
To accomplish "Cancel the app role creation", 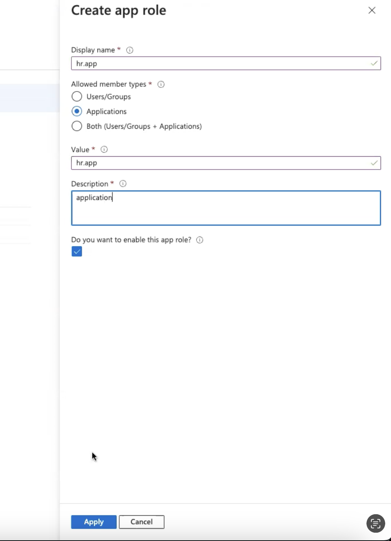I will pyautogui.click(x=141, y=522).
